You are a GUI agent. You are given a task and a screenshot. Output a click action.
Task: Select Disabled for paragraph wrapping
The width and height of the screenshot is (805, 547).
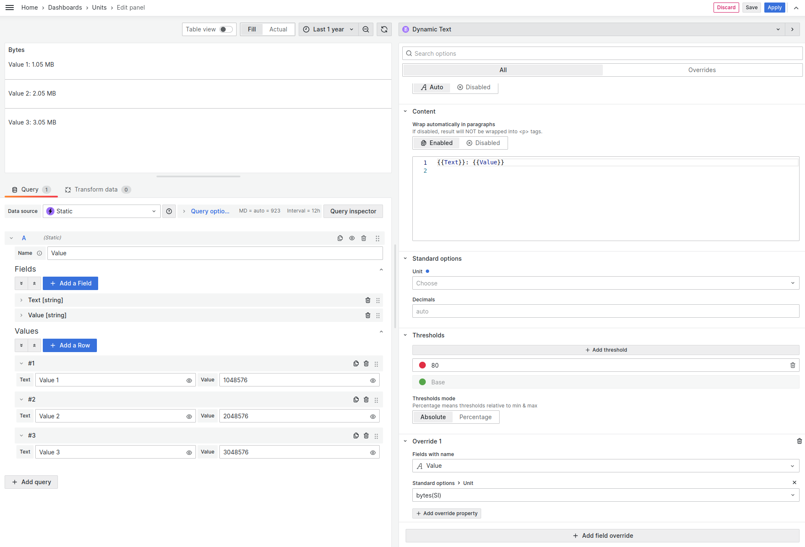pyautogui.click(x=483, y=143)
